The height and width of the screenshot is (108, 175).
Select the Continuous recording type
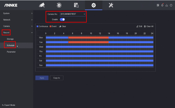42,26
